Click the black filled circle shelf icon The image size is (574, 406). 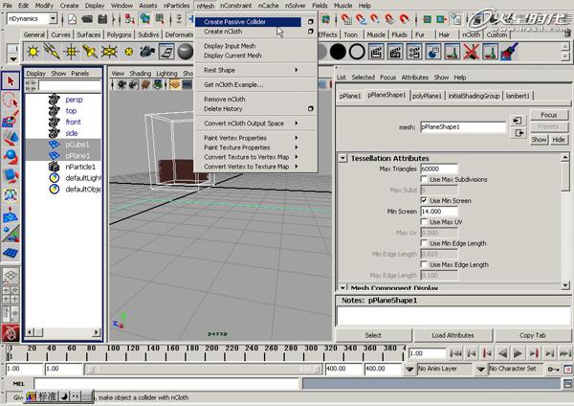click(338, 52)
